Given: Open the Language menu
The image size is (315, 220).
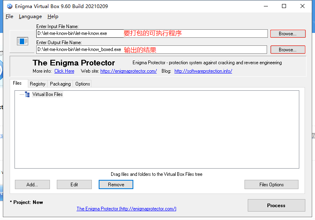Looking at the screenshot, I should (30, 16).
